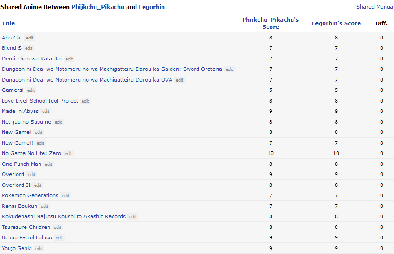Screen dimensions: 394x254
Task: Open the Demi-chan wa Kataritai page
Action: tap(32, 59)
